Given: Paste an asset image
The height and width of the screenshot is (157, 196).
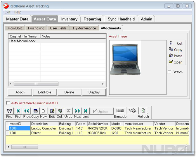Looking at the screenshot, I should pos(176,56).
